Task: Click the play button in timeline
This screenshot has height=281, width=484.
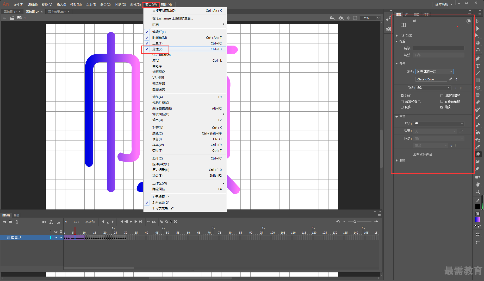Action: point(131,222)
